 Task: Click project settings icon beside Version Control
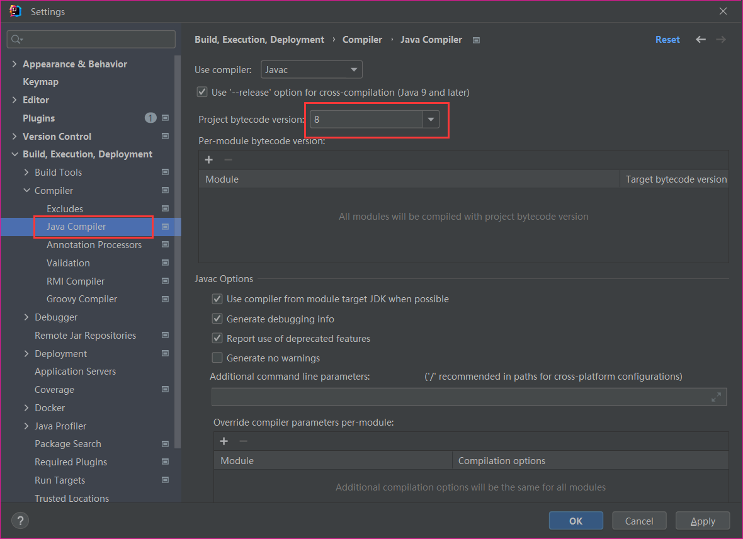click(x=165, y=136)
